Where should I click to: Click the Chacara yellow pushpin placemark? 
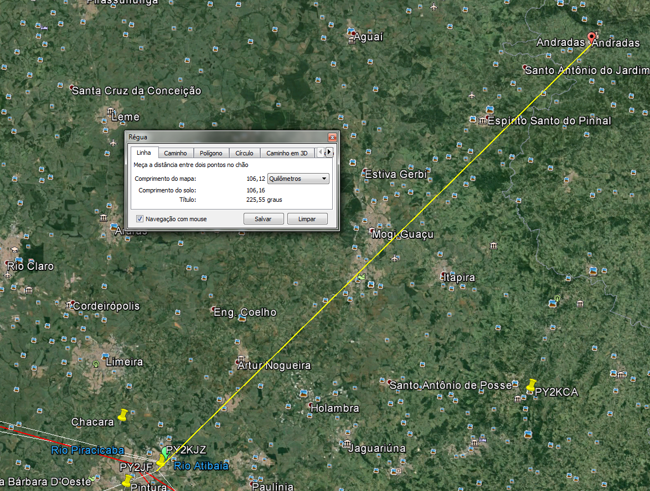tap(123, 415)
